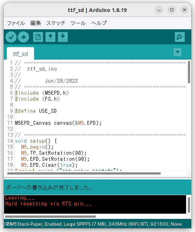Viewport: 195px width, 232px height.
Task: Click the console horizontal scrollbar
Action: point(50,217)
